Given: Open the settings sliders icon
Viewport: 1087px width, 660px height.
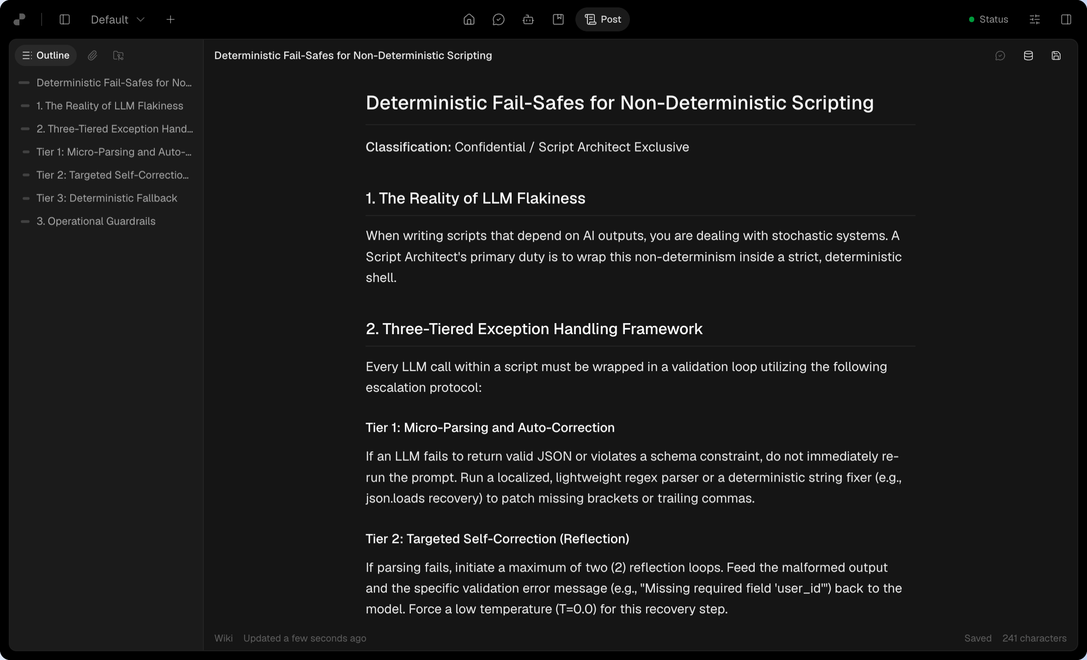Looking at the screenshot, I should click(x=1035, y=19).
